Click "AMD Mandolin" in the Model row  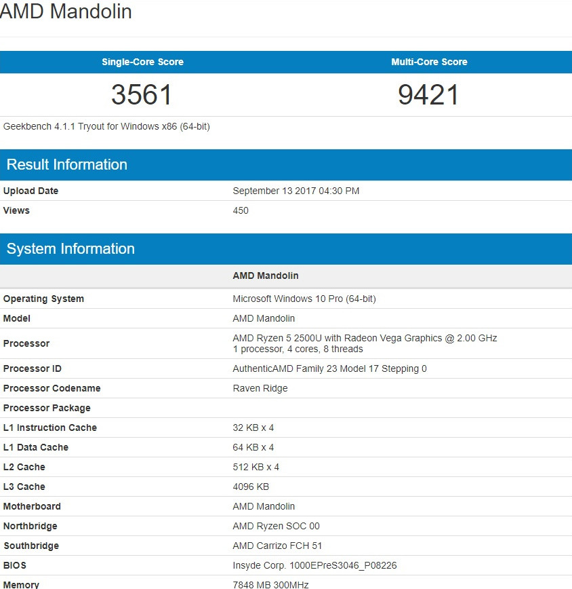tap(264, 318)
